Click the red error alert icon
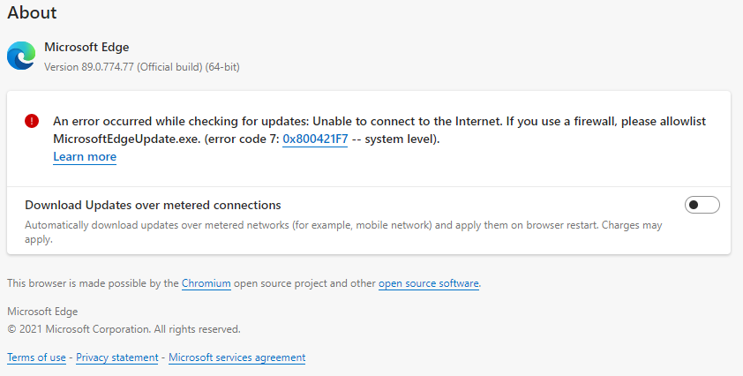 (32, 121)
